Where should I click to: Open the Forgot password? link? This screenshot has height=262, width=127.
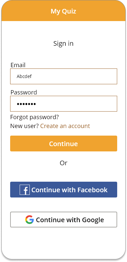(x=35, y=117)
